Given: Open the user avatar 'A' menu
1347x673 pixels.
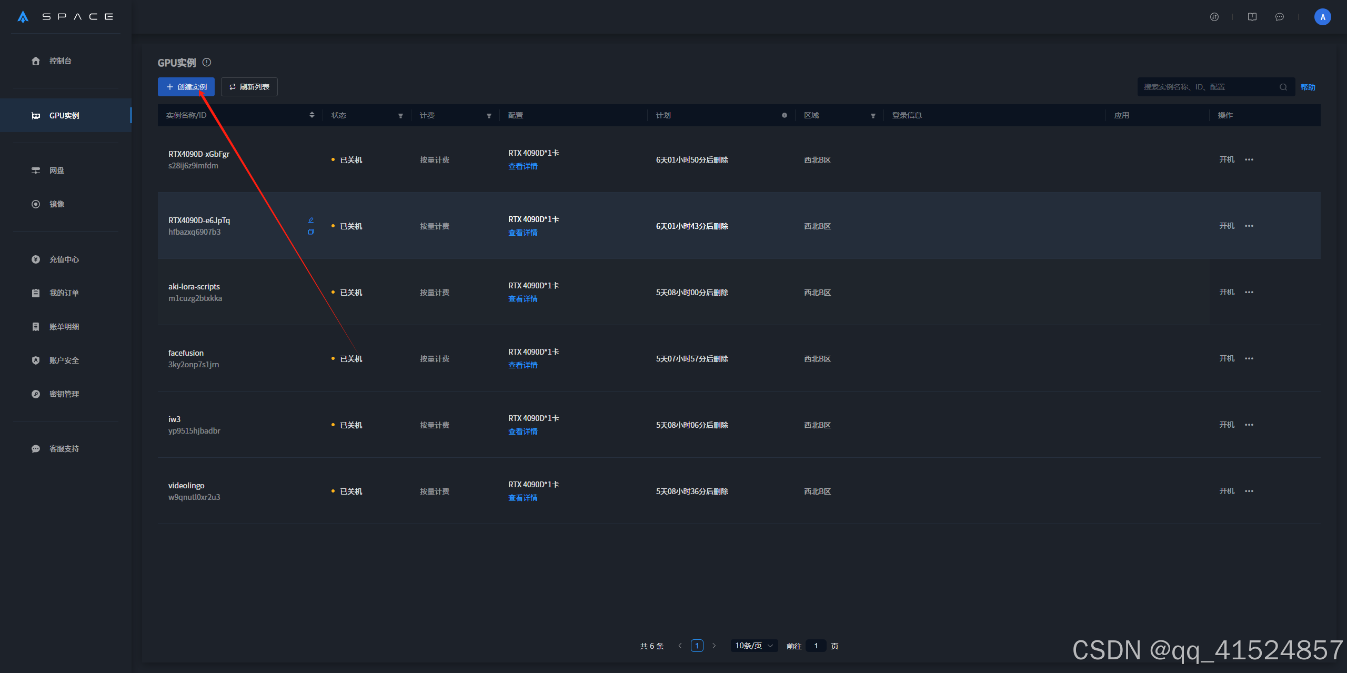Looking at the screenshot, I should 1322,17.
